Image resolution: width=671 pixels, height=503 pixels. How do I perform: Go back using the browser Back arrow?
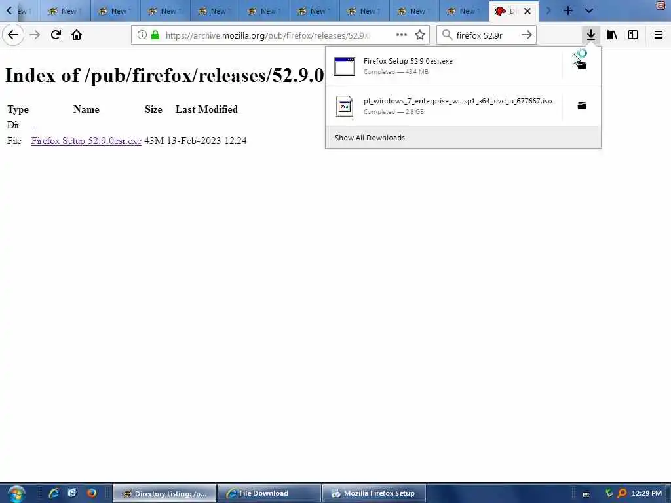point(13,35)
